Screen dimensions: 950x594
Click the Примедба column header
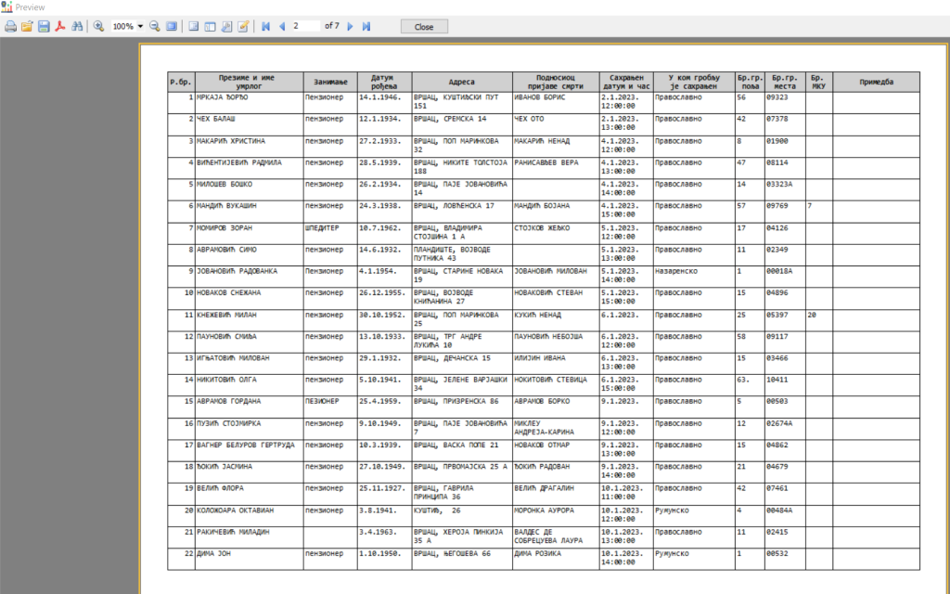876,82
